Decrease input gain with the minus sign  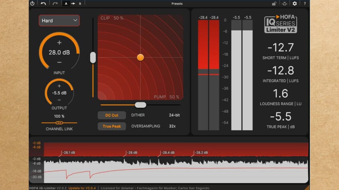(59, 62)
